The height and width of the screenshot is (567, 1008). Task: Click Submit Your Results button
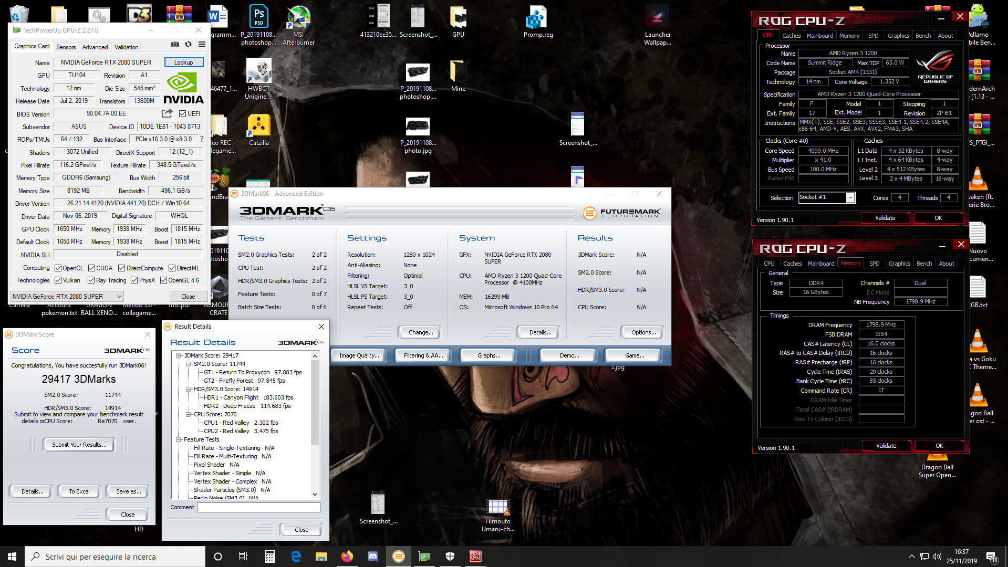pyautogui.click(x=79, y=445)
